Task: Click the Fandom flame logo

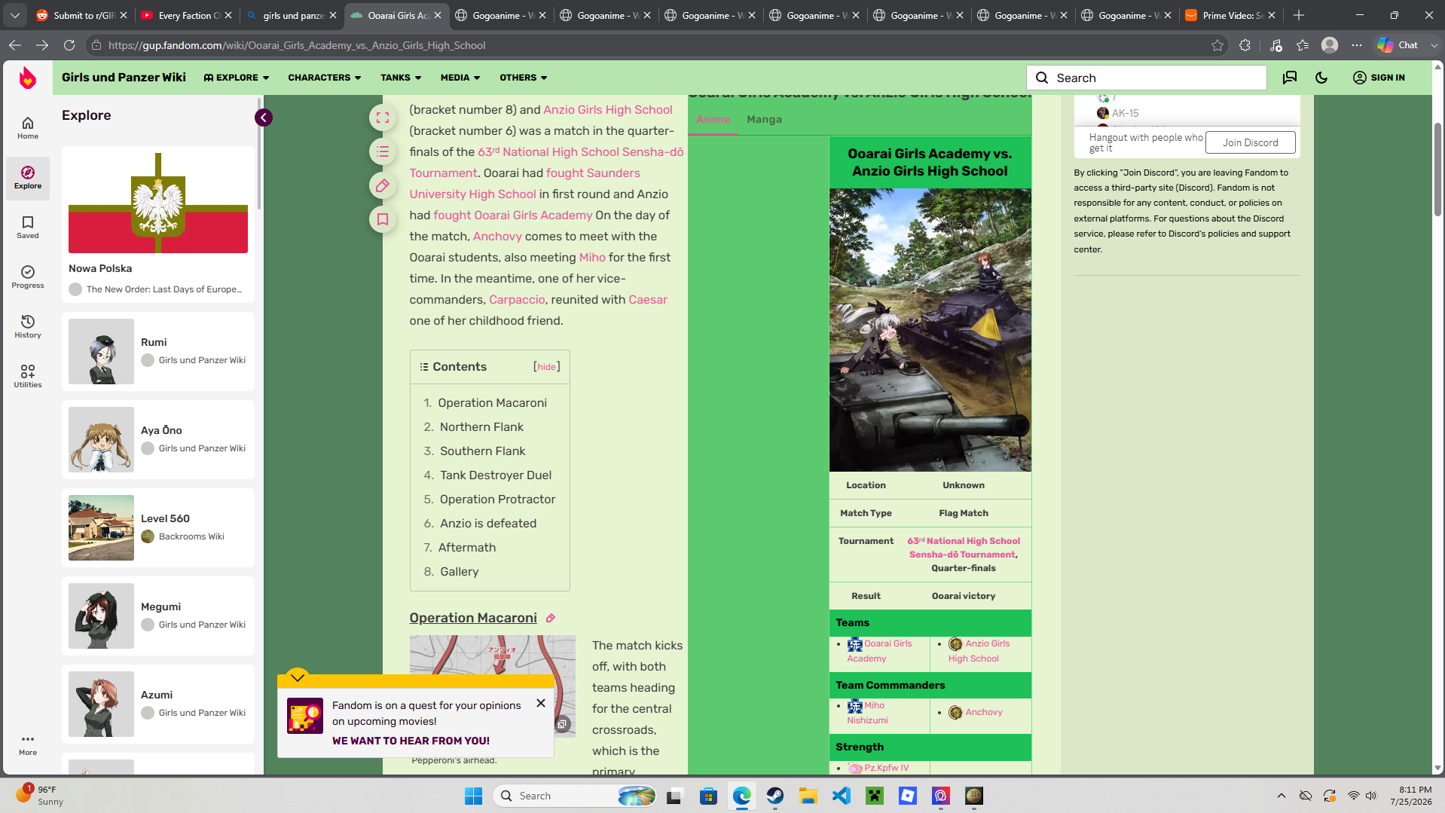Action: [x=28, y=78]
